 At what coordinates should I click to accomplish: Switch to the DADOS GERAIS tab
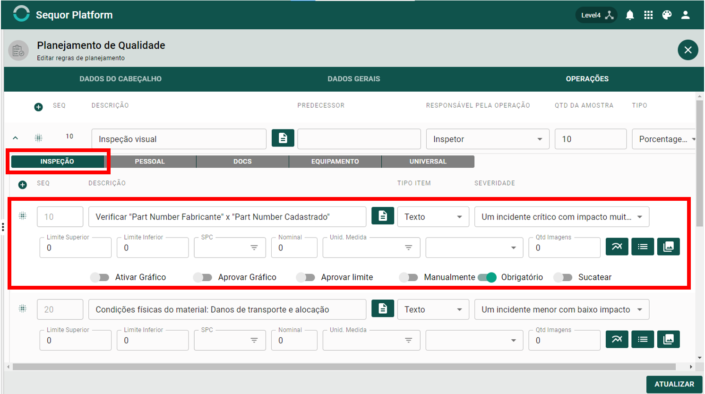[354, 79]
